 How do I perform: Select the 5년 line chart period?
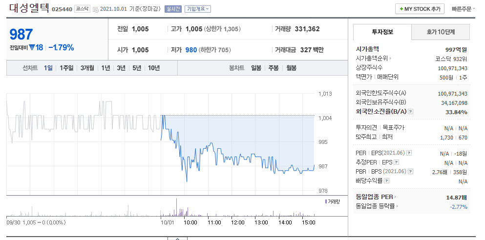pos(137,68)
